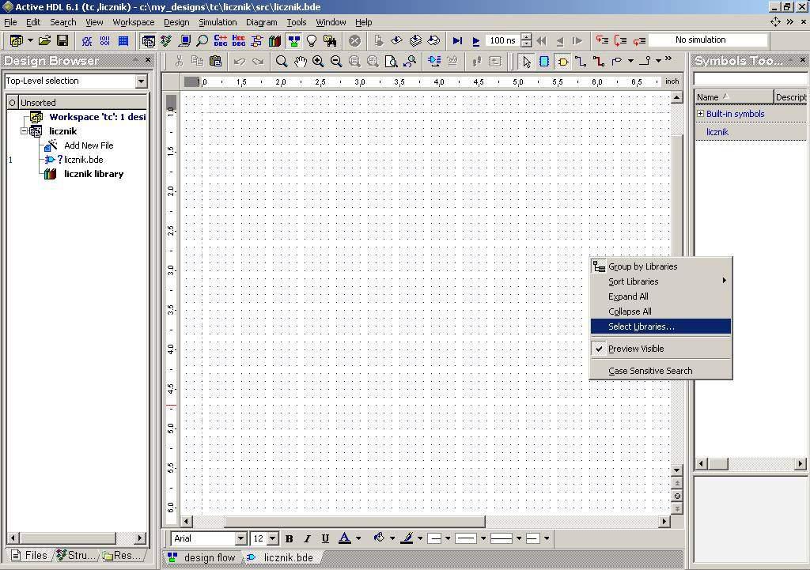810x570 pixels.
Task: Click the Symbols Toolbox search input field
Action: [750, 78]
